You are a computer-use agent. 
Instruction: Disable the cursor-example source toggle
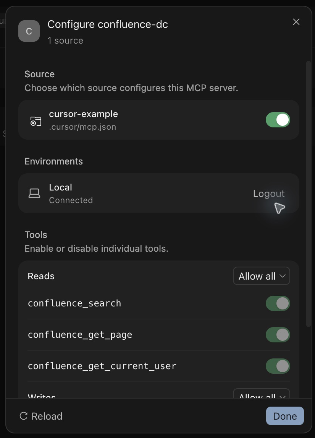click(x=278, y=120)
